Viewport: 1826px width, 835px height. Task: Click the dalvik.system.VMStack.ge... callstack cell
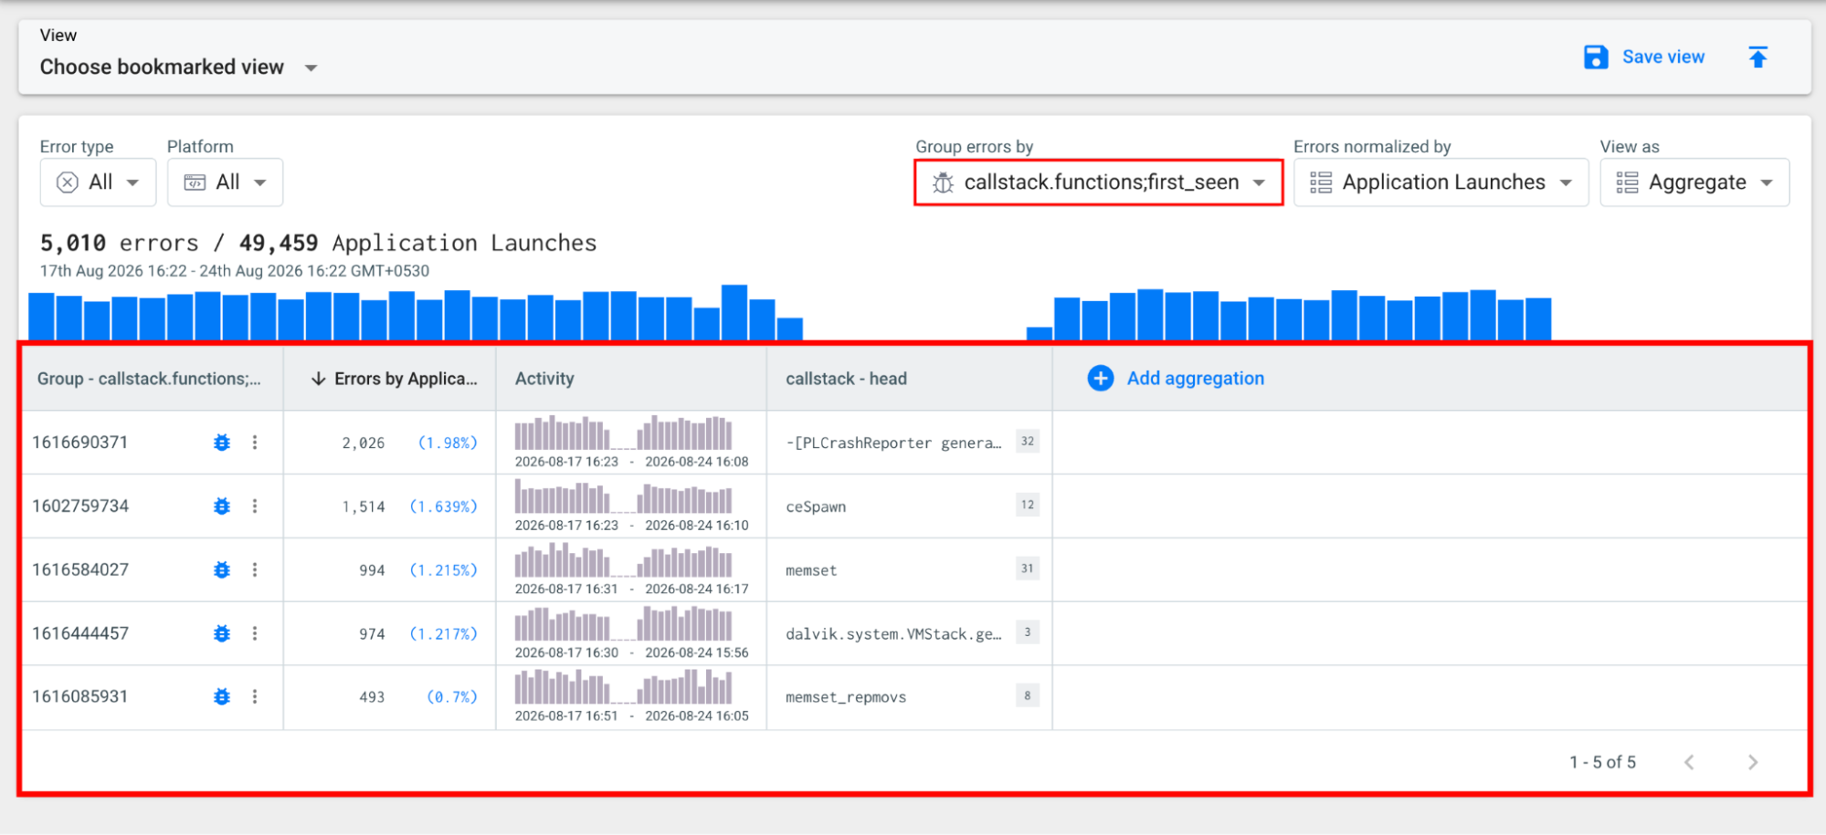tap(893, 634)
